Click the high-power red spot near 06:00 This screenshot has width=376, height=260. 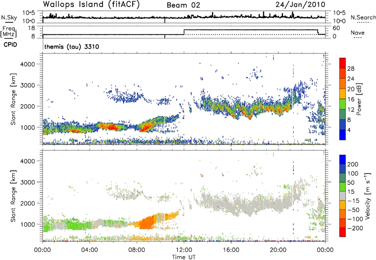pyautogui.click(x=111, y=127)
